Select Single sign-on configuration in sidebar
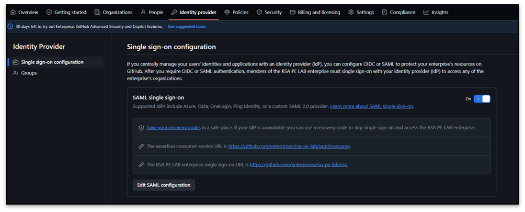 52,62
